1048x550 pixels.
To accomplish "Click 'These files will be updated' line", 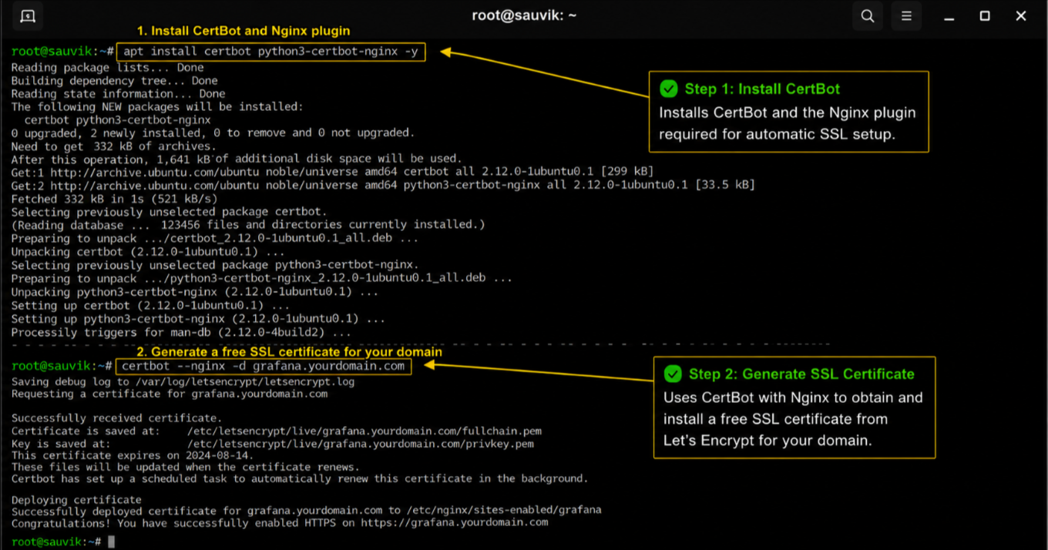I will (186, 468).
